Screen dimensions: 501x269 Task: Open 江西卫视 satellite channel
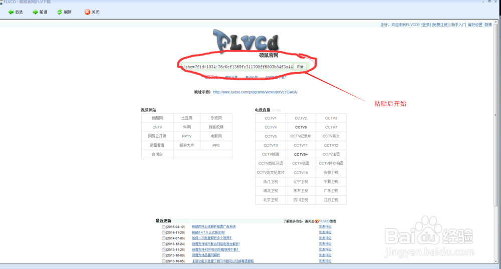point(331,200)
